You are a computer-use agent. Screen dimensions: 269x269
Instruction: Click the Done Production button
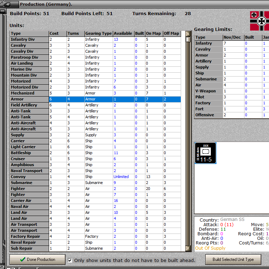37,260
